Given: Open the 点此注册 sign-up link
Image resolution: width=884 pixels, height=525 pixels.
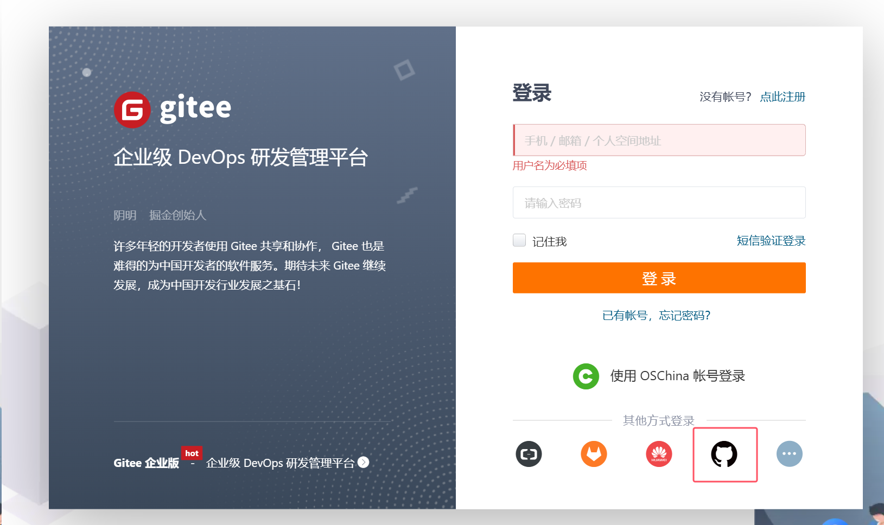Looking at the screenshot, I should click(783, 97).
